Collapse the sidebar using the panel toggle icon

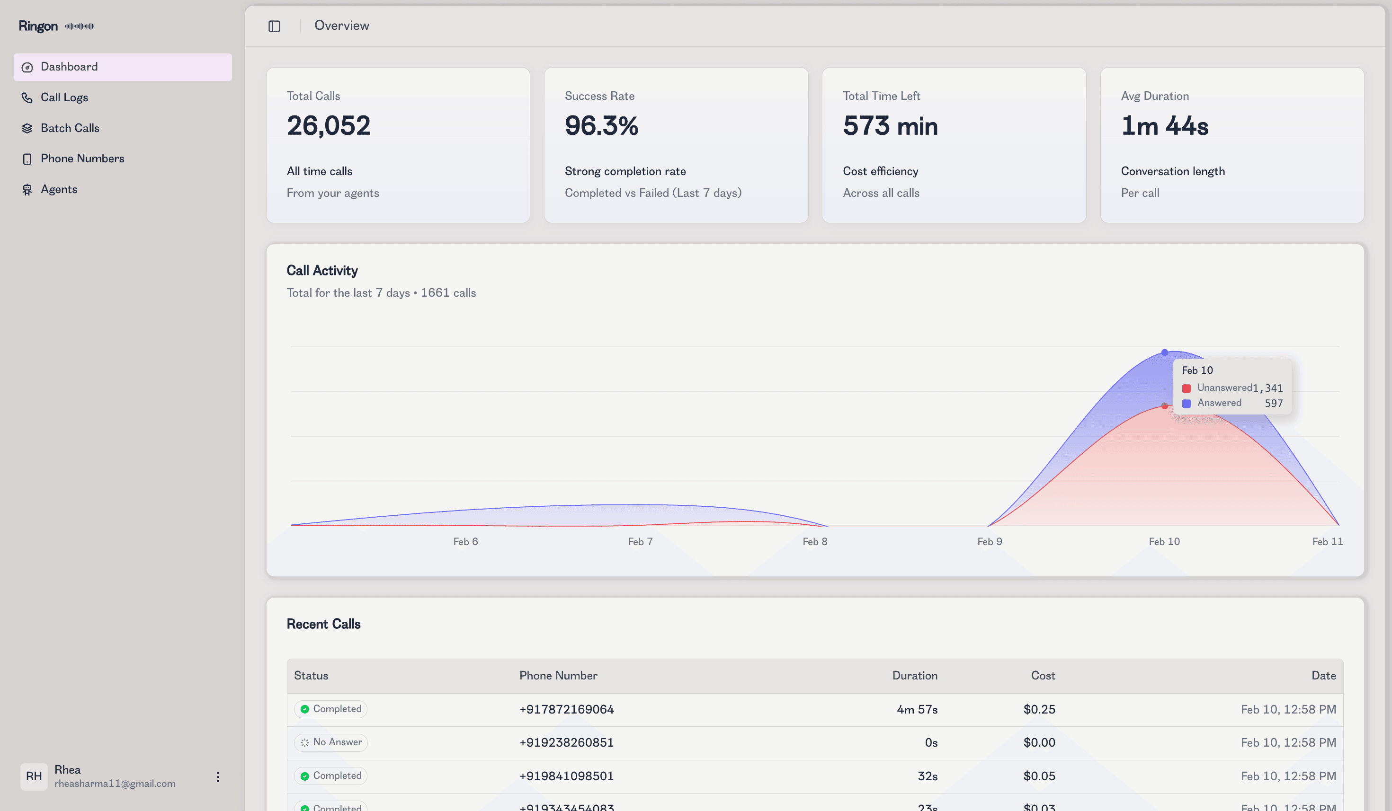pos(275,26)
